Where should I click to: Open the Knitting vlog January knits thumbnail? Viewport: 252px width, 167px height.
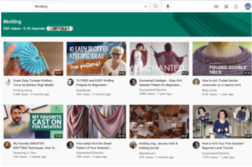click(x=159, y=122)
